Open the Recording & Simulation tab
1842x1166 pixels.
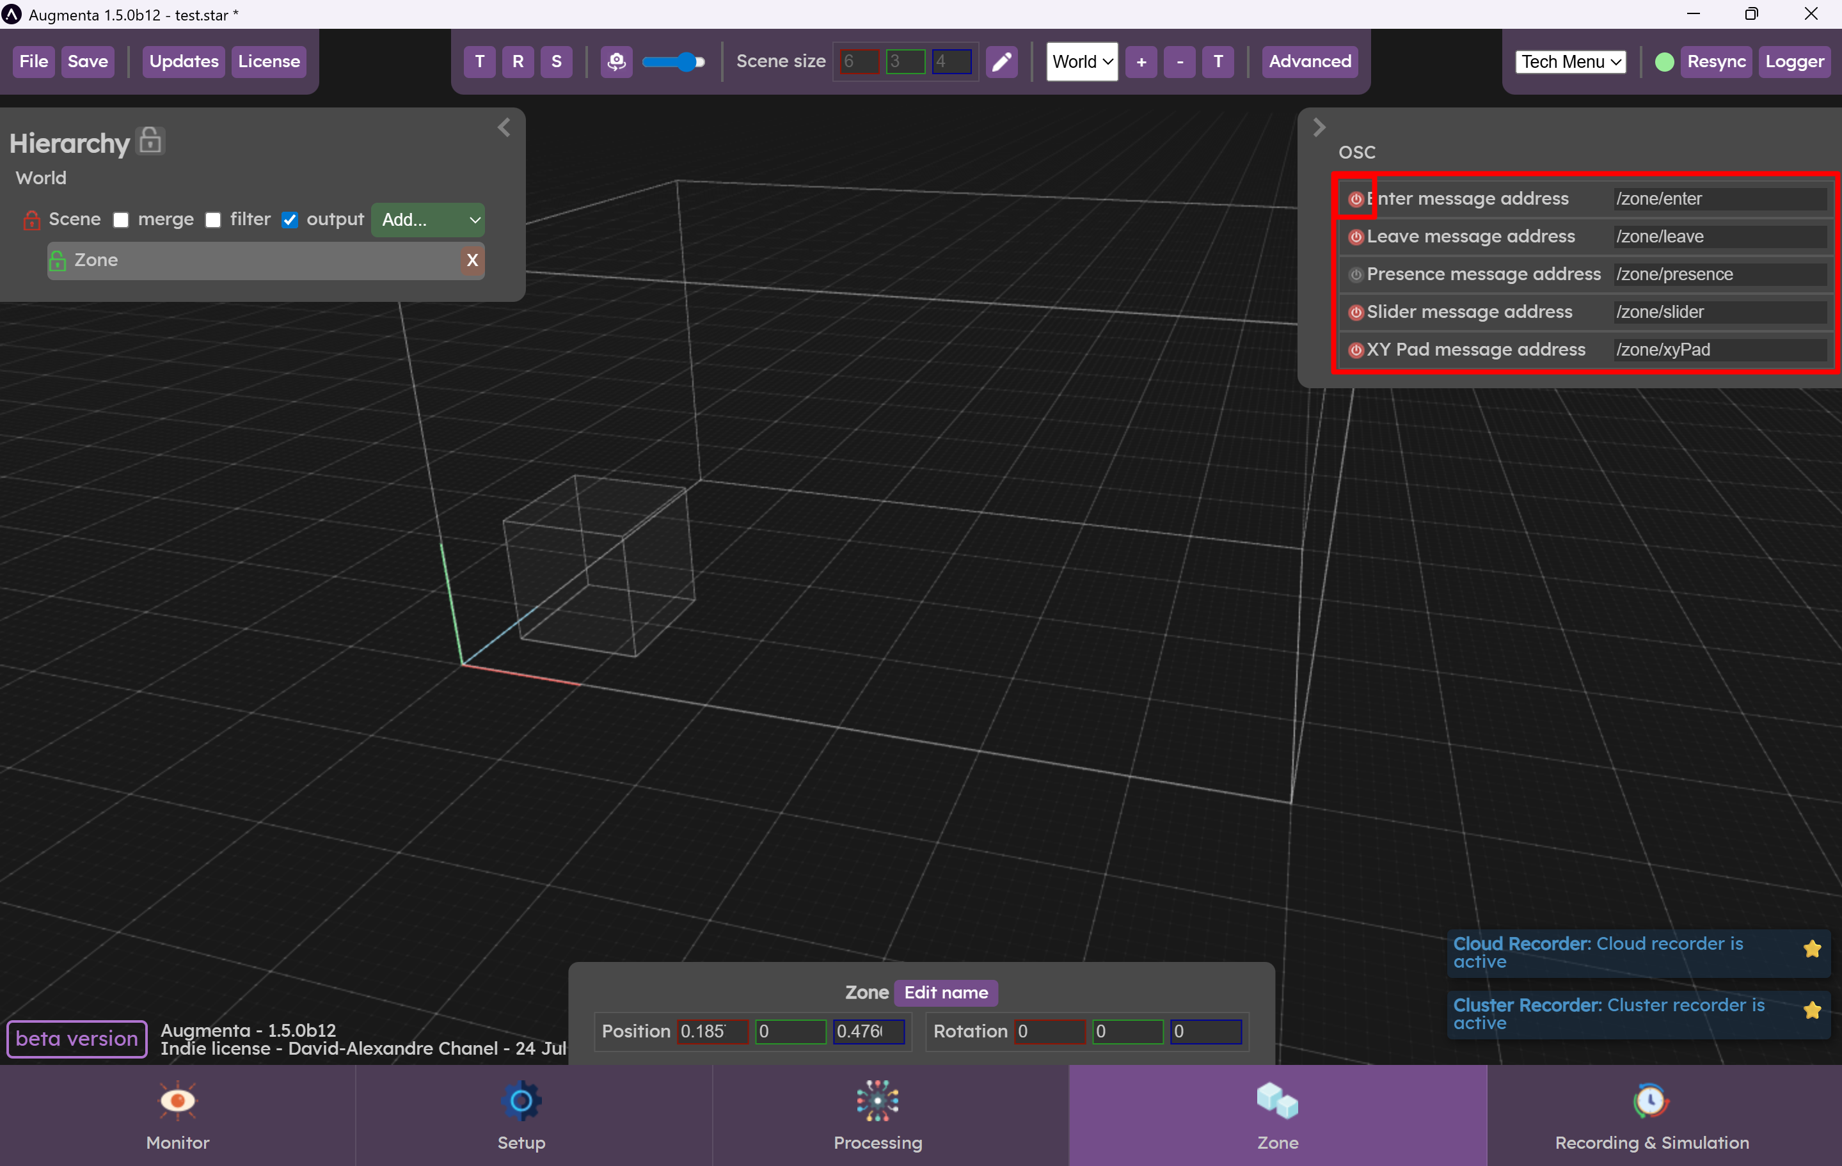(x=1651, y=1115)
